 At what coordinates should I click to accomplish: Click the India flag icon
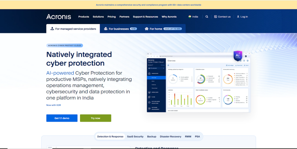click(190, 17)
